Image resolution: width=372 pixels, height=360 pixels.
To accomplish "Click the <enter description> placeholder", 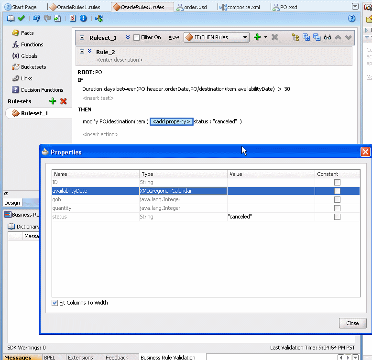I will pos(120,60).
